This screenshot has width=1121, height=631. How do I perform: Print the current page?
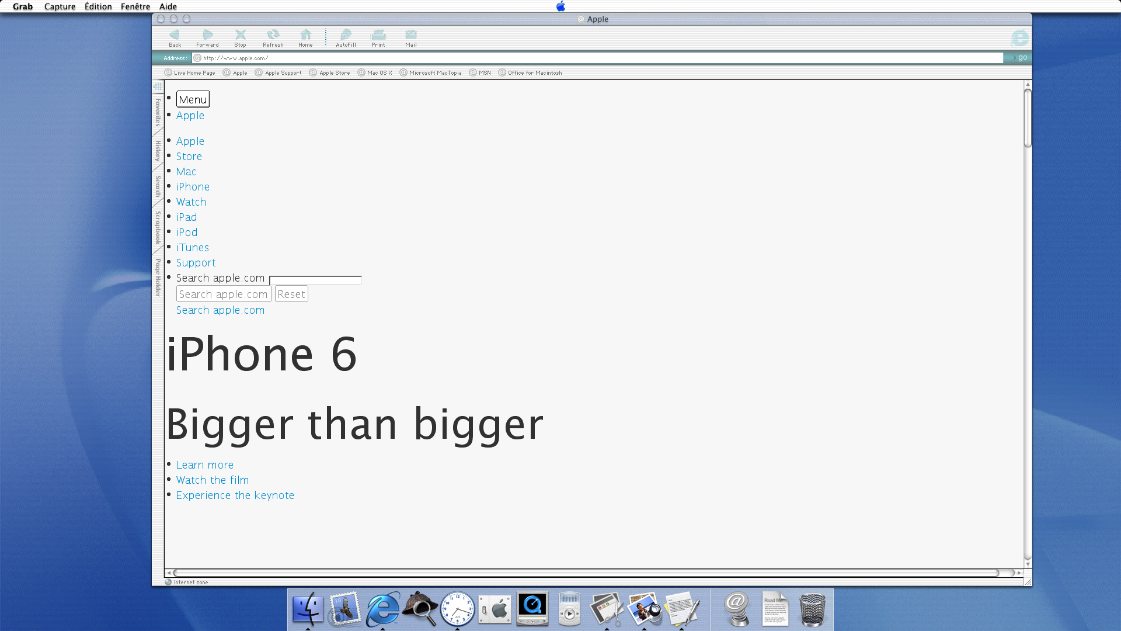click(x=378, y=38)
